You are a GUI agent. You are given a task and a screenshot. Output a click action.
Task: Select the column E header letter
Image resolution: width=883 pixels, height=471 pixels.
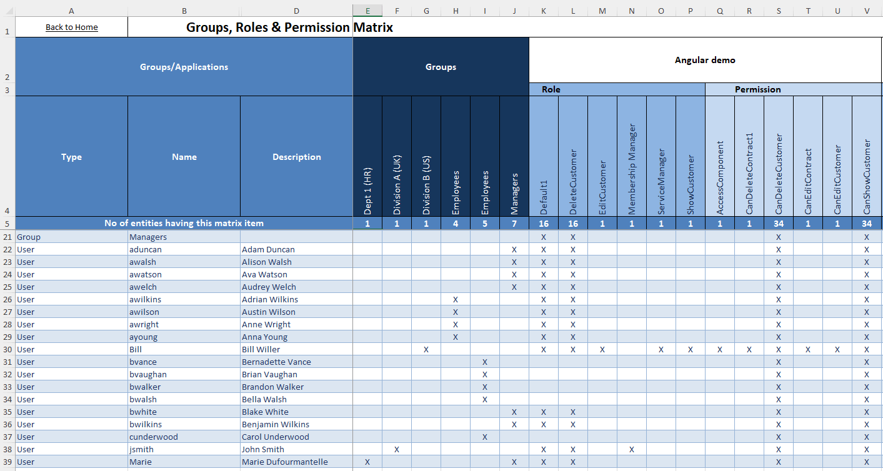pos(367,11)
